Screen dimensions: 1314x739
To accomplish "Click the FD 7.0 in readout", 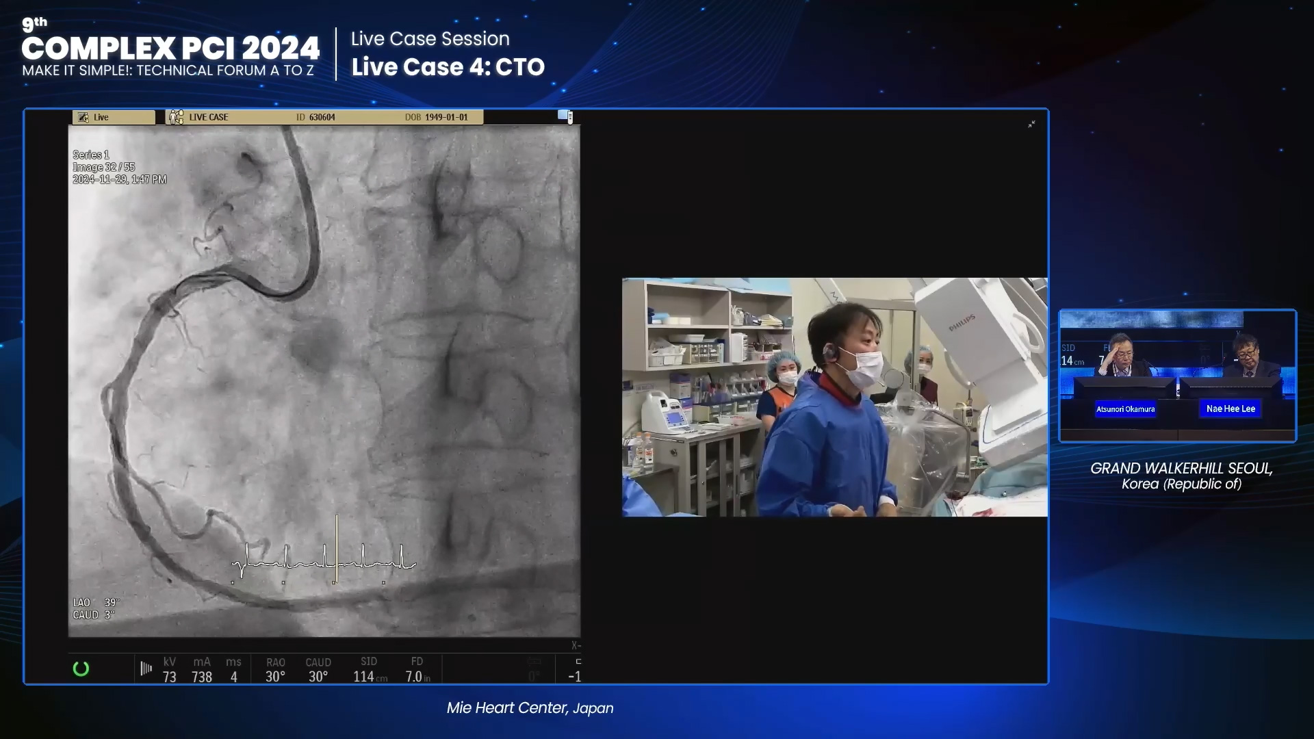I will coord(417,669).
